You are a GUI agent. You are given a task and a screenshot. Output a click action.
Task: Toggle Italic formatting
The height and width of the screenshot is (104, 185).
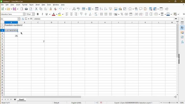pos(42,14)
